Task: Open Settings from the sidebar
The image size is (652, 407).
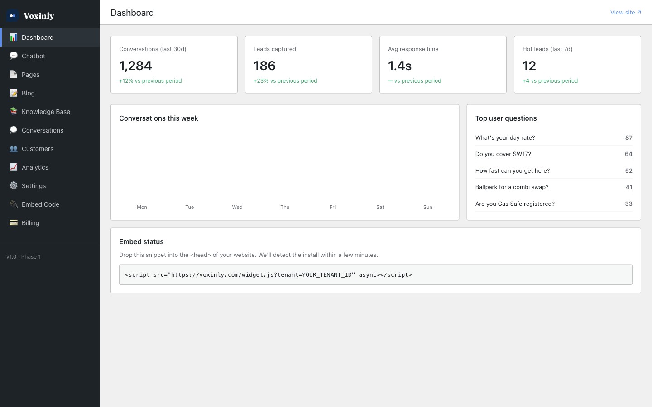Action: tap(50, 186)
